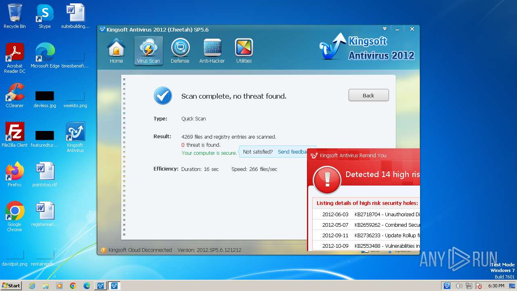Open registerearl document on desktop

pyautogui.click(x=45, y=214)
